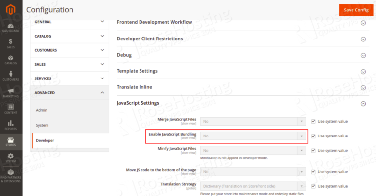Image resolution: width=376 pixels, height=196 pixels.
Task: Expand the Catalog configuration tab
Action: (x=70, y=36)
